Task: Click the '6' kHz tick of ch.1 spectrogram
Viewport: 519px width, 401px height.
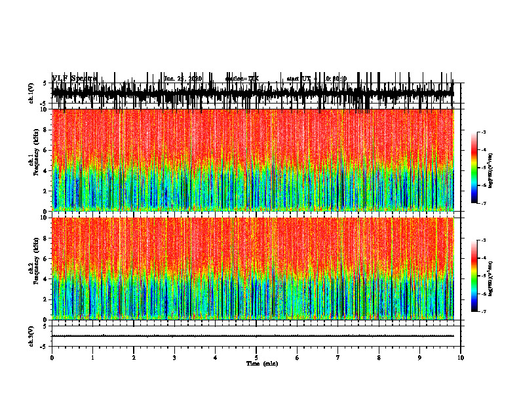Action: (45, 151)
